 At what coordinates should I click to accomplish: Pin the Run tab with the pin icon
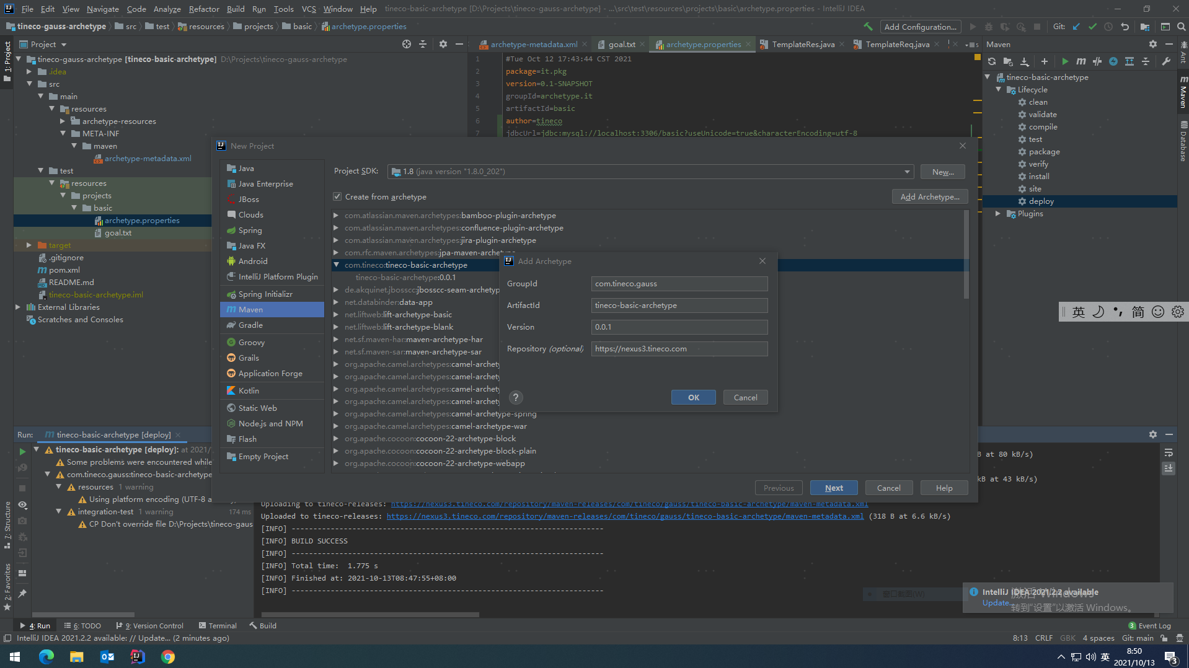click(x=22, y=594)
